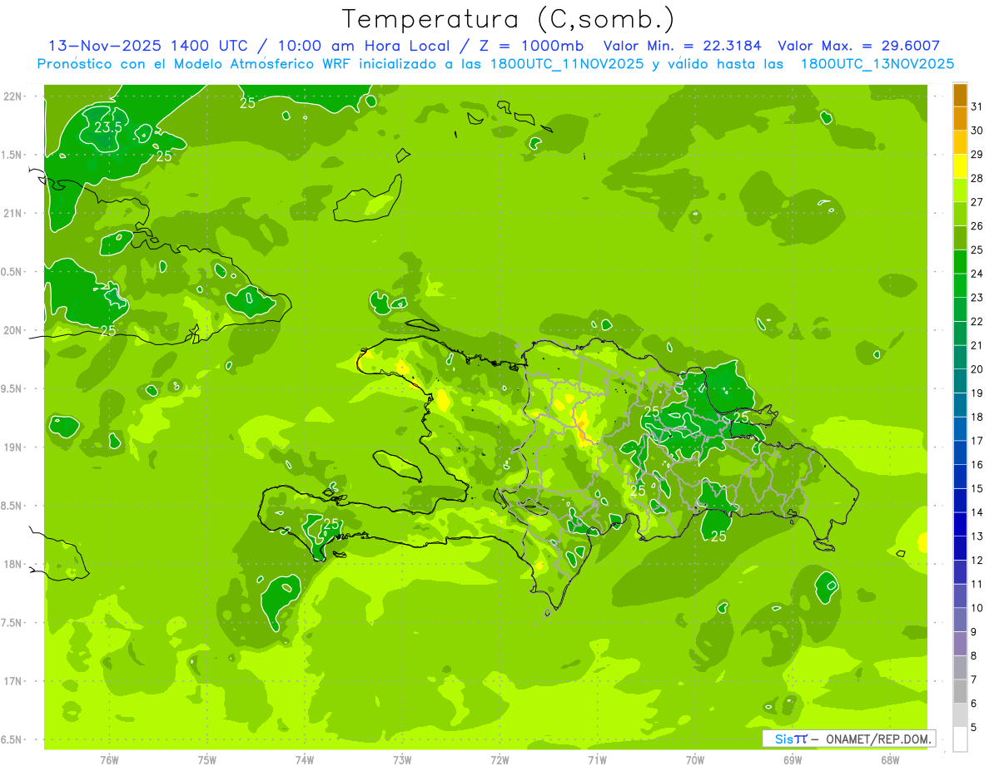Click the legend value "24"
Image resolution: width=999 pixels, height=771 pixels.
point(977,274)
